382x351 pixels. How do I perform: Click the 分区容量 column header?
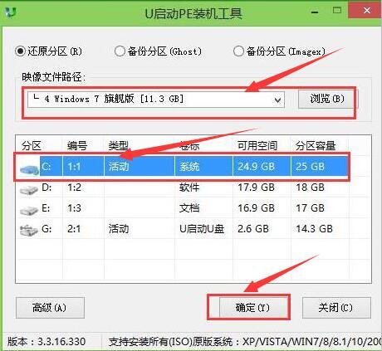(316, 145)
